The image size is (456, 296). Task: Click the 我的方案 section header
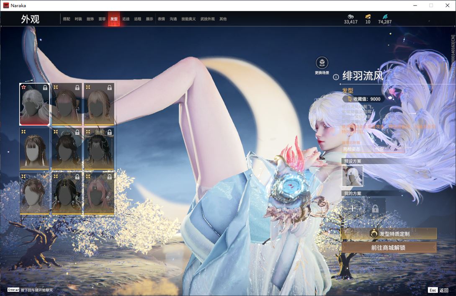[353, 193]
